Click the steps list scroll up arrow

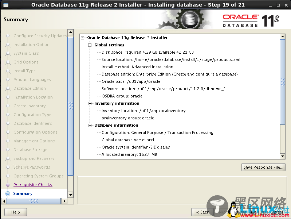(x=71, y=32)
